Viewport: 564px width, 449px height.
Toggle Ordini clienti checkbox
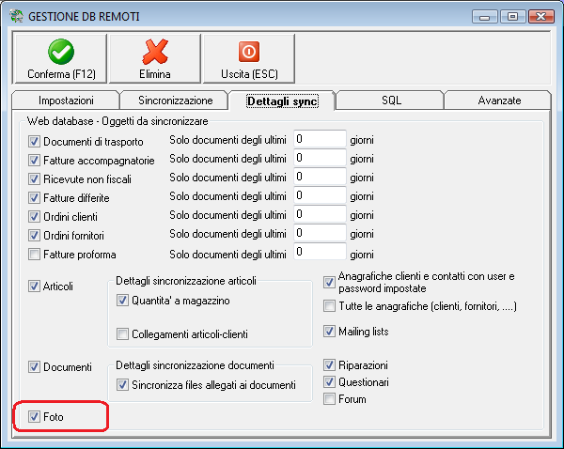point(34,216)
